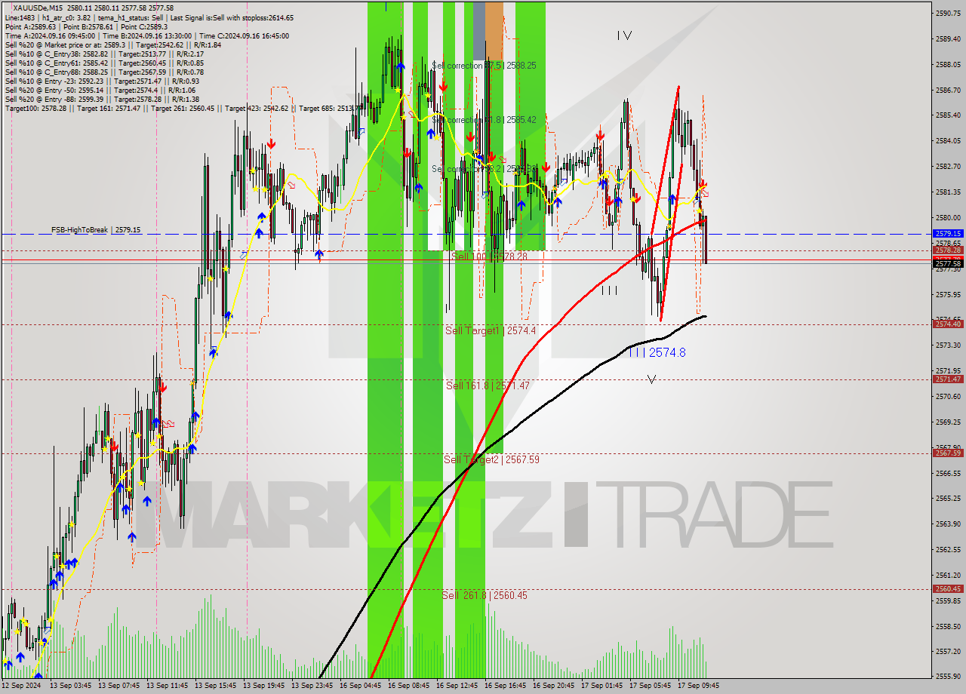Click the '13 Sep 15:45' time axis label
The height and width of the screenshot is (694, 966).
click(x=215, y=686)
